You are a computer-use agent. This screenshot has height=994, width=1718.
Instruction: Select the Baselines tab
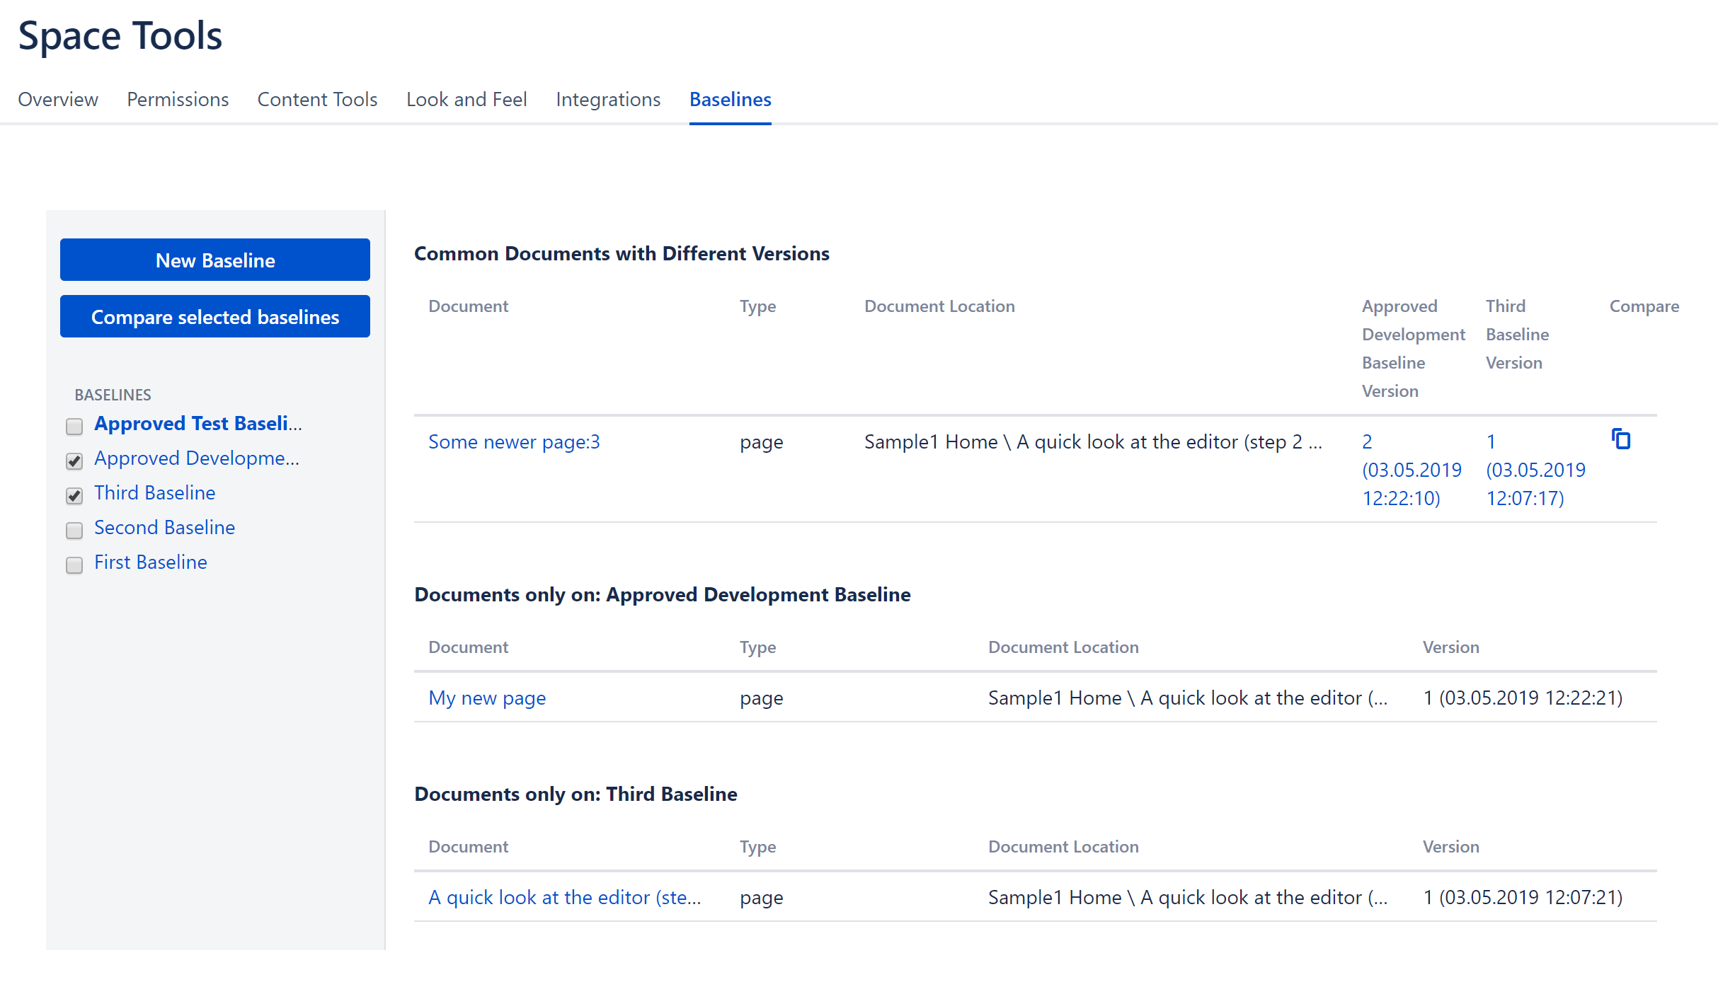[730, 100]
